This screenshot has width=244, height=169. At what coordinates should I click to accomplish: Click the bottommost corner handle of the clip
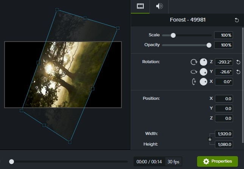click(70, 142)
